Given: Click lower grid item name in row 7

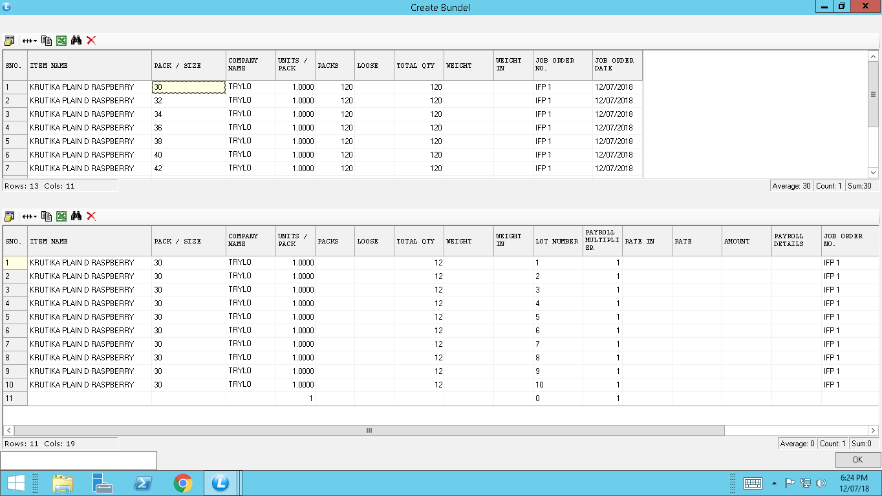Looking at the screenshot, I should pos(89,344).
